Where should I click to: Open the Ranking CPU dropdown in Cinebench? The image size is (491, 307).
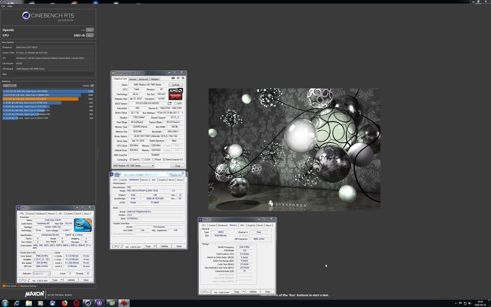click(10, 86)
